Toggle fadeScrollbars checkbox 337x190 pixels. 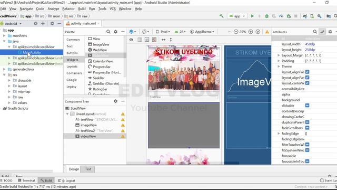coord(307,128)
